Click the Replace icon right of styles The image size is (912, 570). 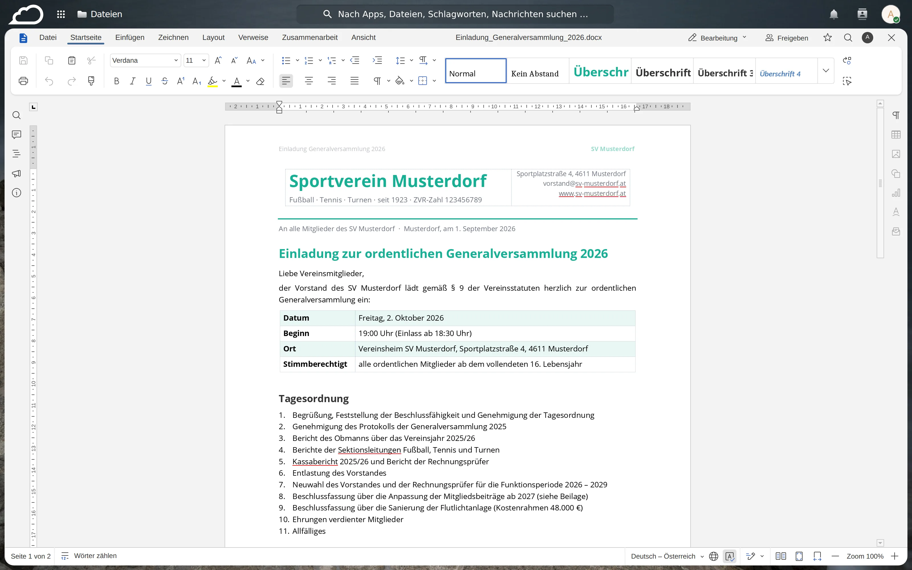tap(847, 60)
